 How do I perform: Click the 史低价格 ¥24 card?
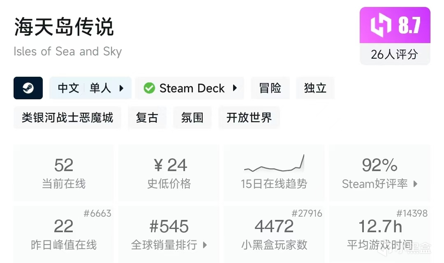(169, 172)
